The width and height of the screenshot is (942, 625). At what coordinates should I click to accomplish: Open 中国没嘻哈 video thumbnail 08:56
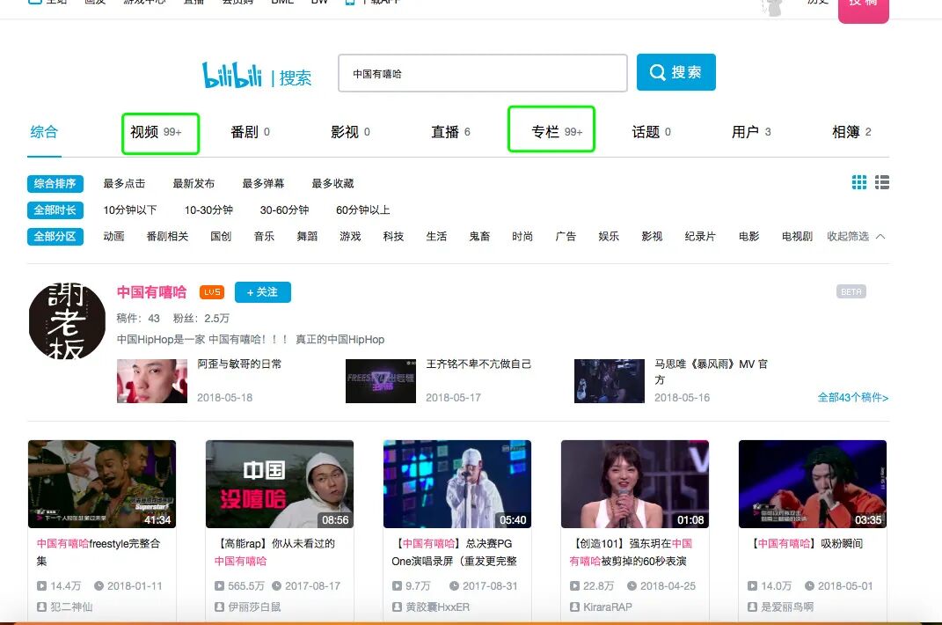click(x=280, y=484)
